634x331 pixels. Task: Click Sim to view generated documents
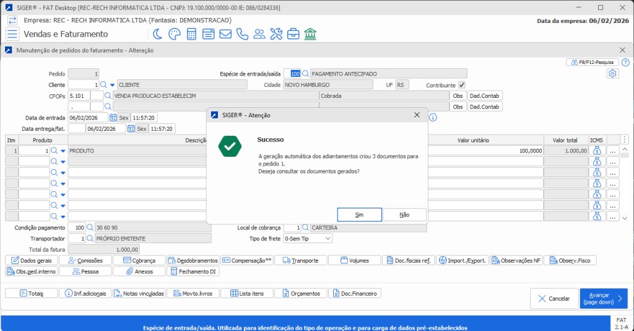(359, 214)
